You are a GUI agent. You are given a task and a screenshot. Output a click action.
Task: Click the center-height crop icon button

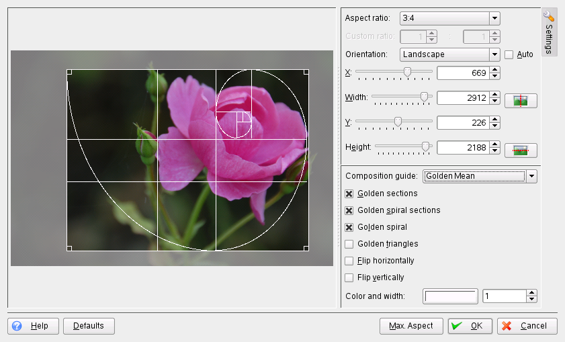(521, 151)
